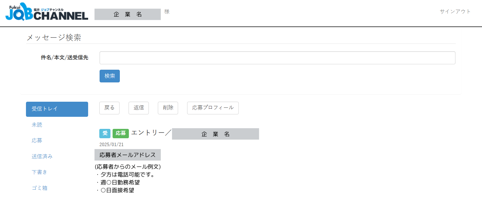
Task: Select the 受信トレイ inbox tab
Action: tap(57, 109)
